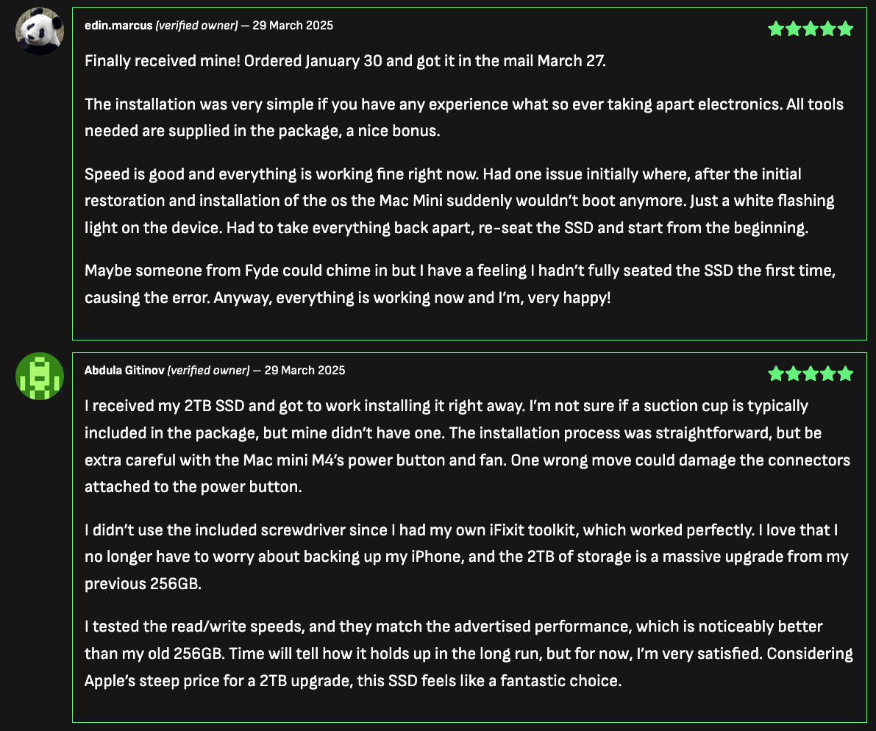This screenshot has height=731, width=876.
Task: Click the middle star in edin.marcus's rating
Action: coord(811,29)
